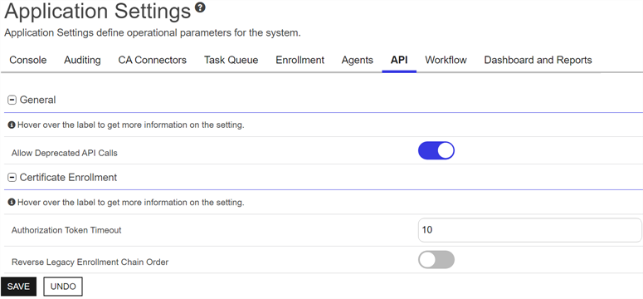This screenshot has width=643, height=299.
Task: Click the Allow Deprecated API Calls label
Action: (65, 153)
